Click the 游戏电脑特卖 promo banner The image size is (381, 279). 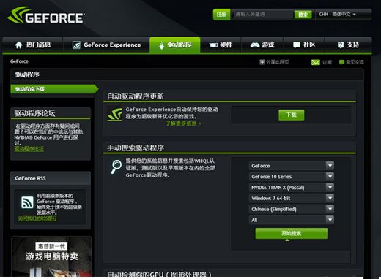point(52,256)
